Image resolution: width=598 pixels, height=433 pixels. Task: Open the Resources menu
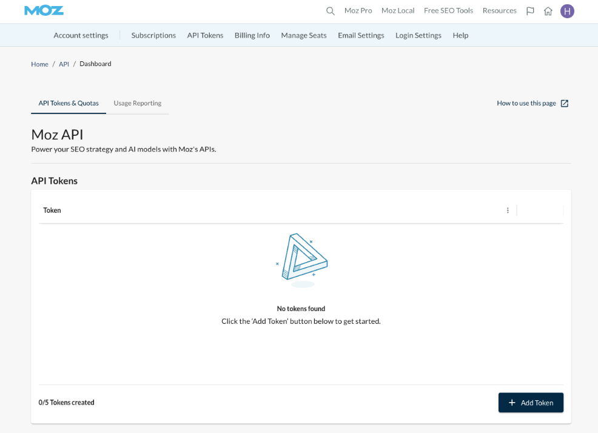click(x=499, y=11)
